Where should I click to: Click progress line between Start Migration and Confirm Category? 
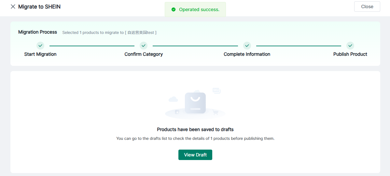point(92,46)
